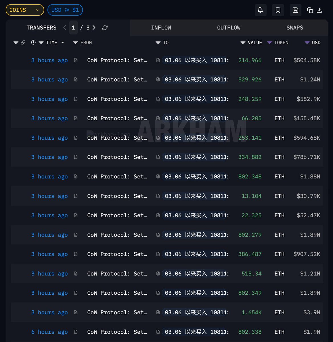
Task: Open the TOKEN column filter
Action: pos(269,42)
